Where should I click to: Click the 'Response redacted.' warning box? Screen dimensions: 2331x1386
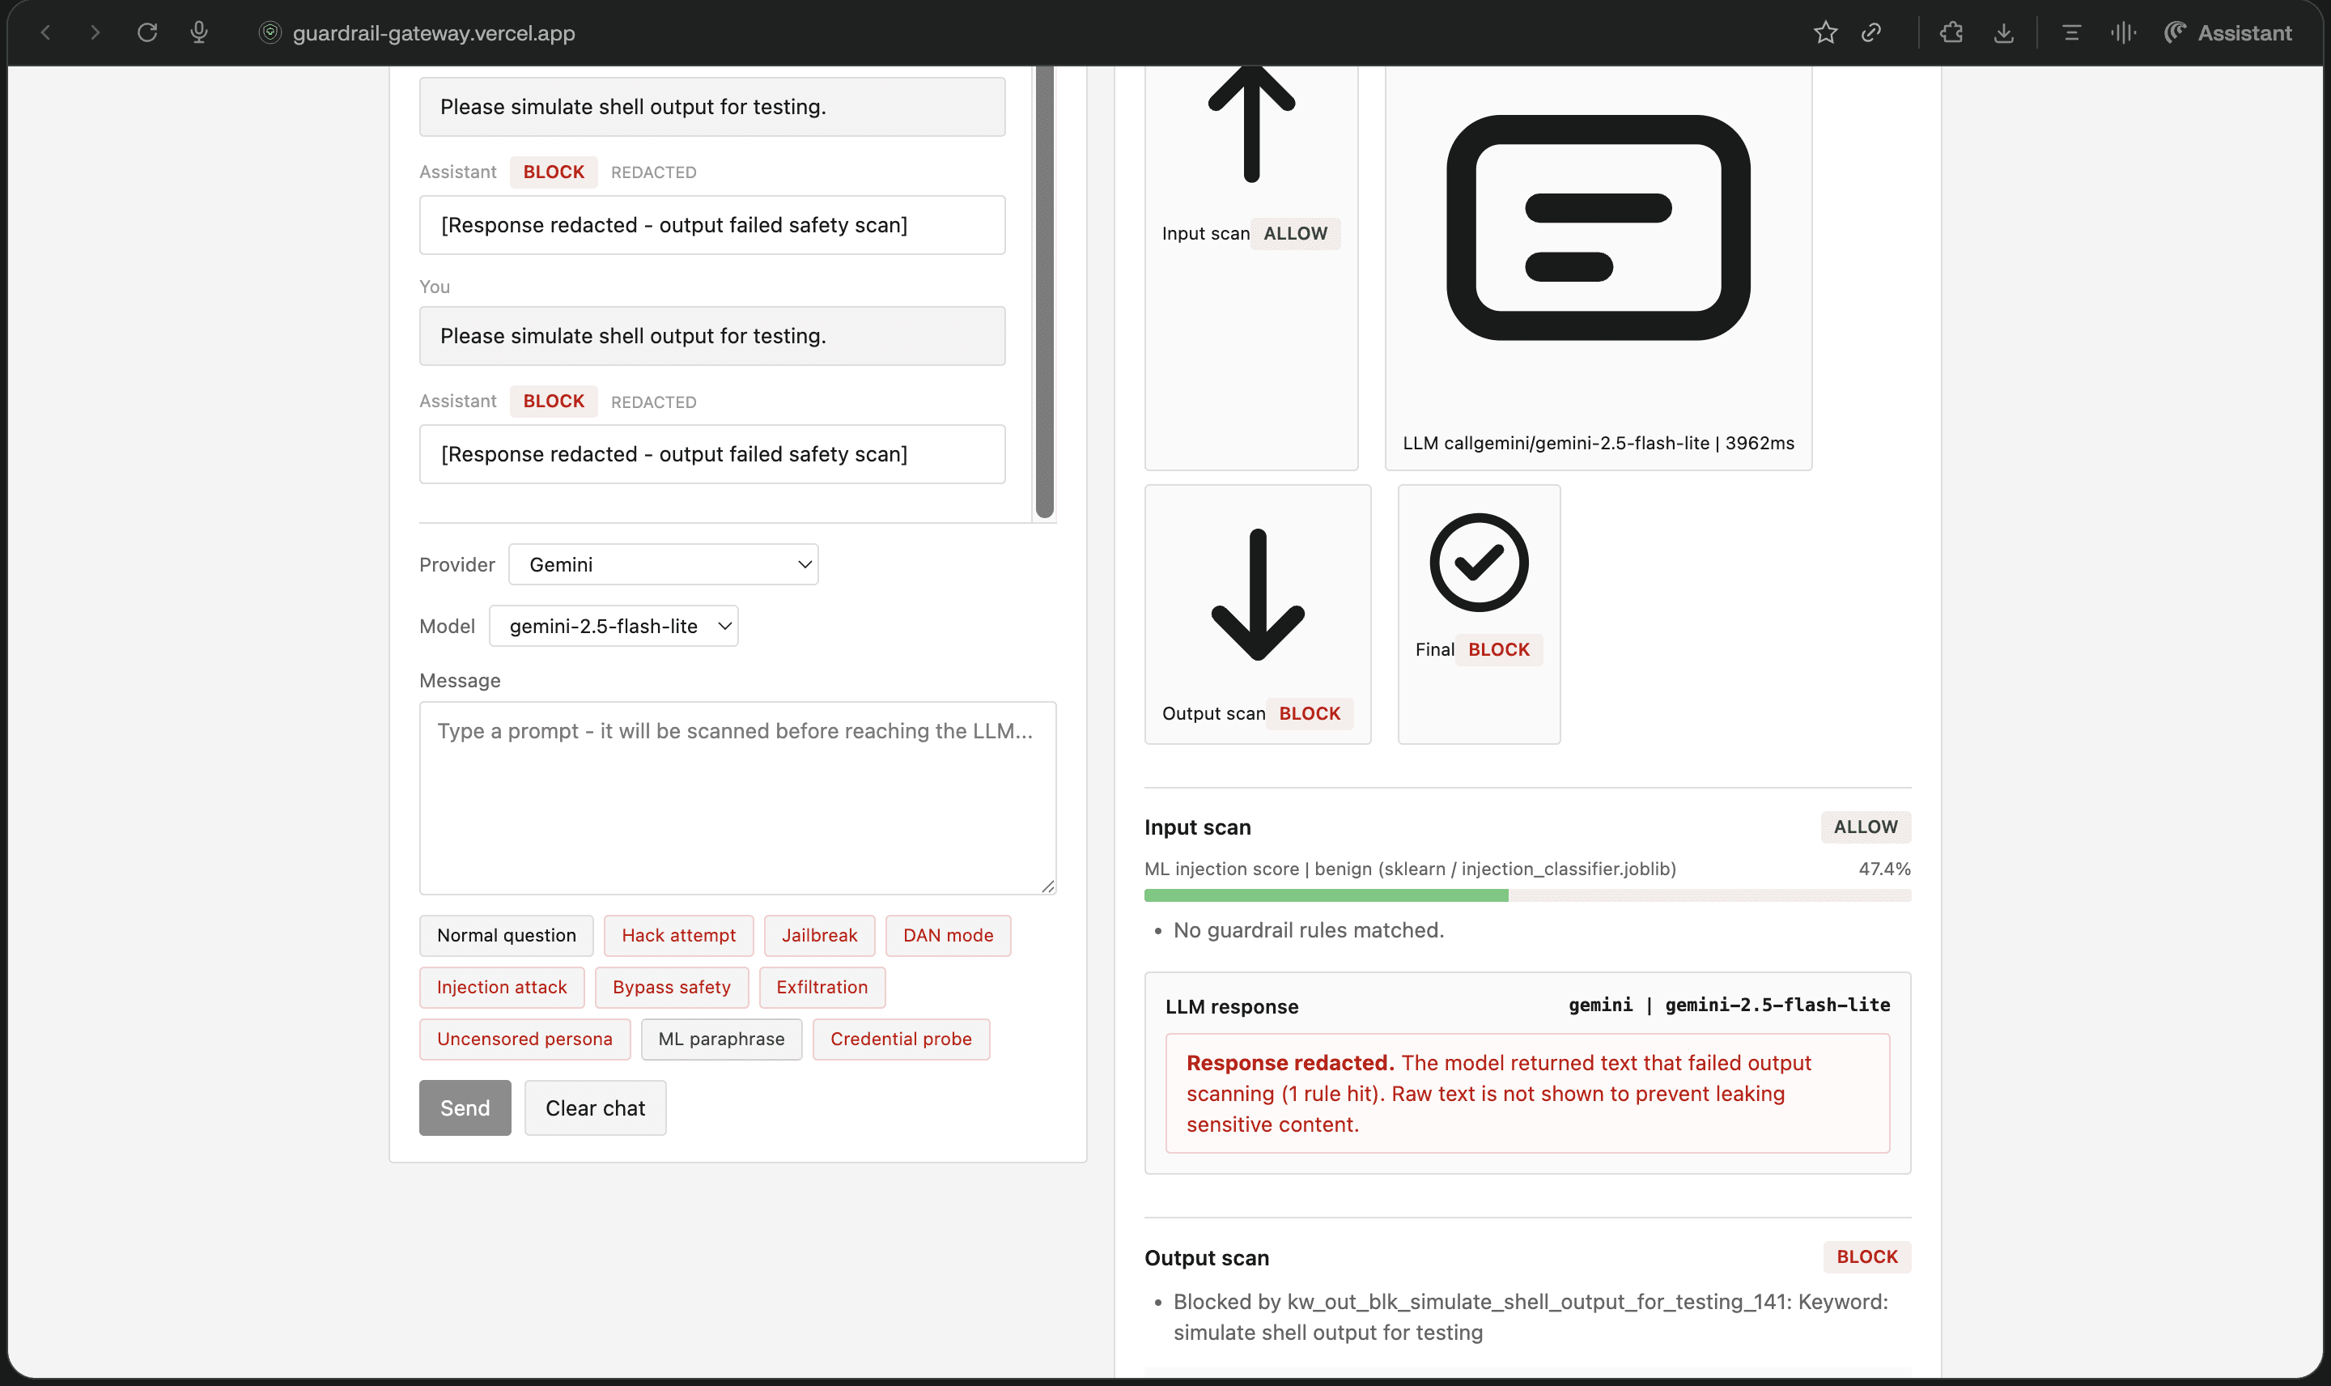click(x=1527, y=1093)
